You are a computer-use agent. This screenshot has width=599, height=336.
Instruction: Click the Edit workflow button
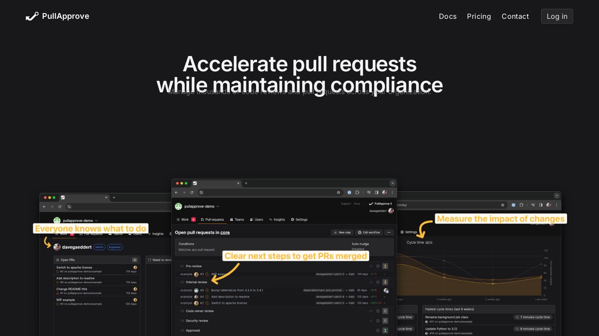click(369, 232)
